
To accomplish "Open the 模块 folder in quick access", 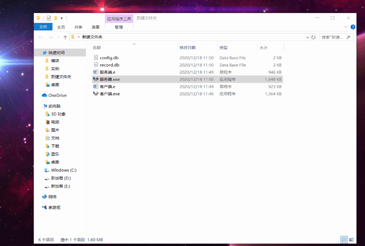I will [55, 61].
